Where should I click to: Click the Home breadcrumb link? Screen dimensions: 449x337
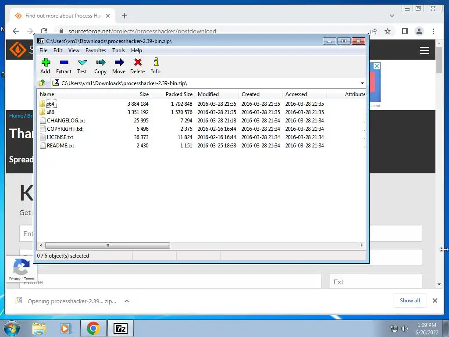16,116
